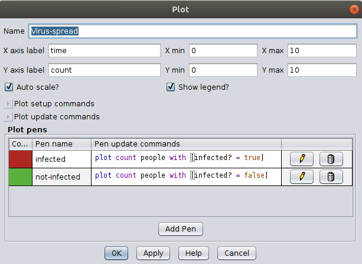Click the trash icon for infected pen
Viewport: 362px width, 264px height.
331,159
